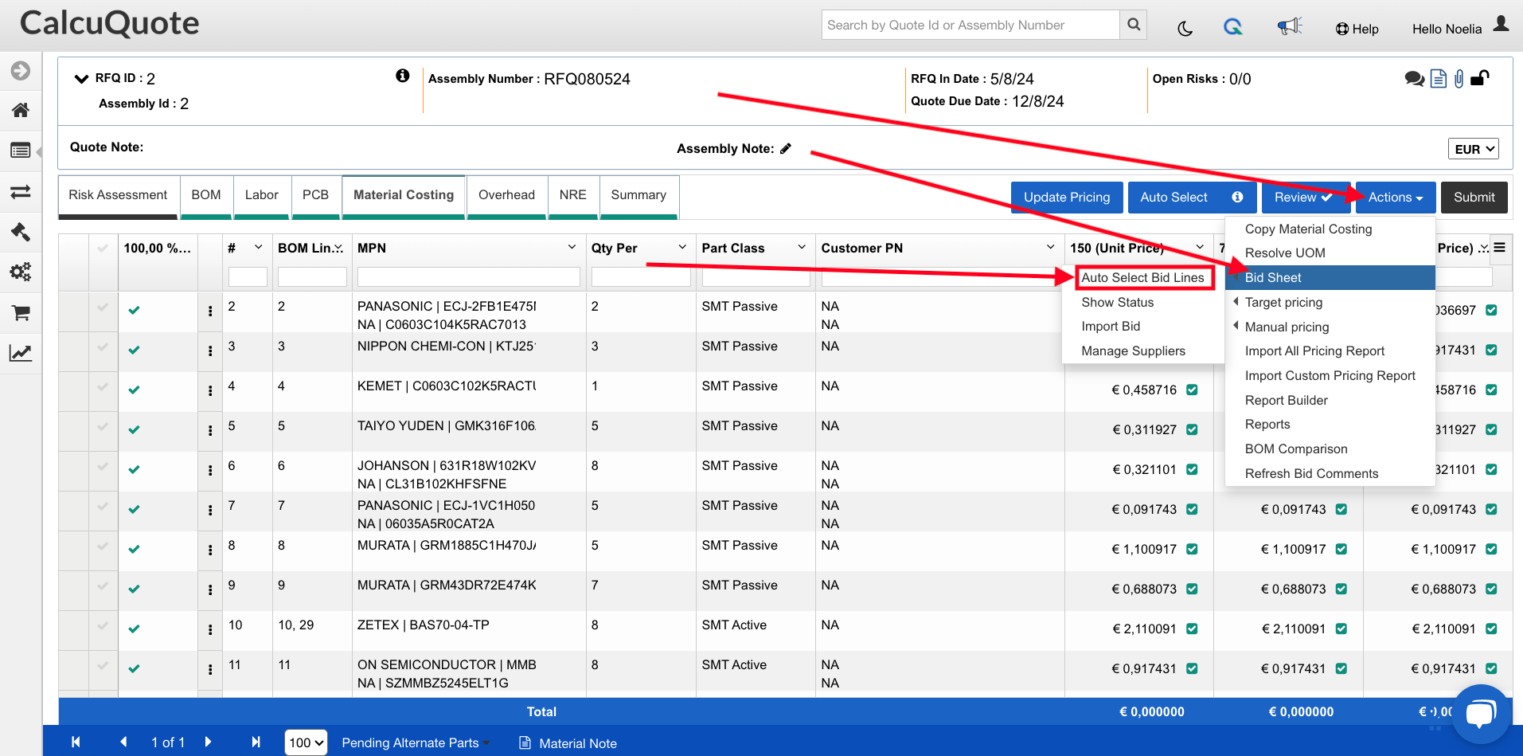
Task: Toggle dark mode moon icon
Action: point(1185,29)
